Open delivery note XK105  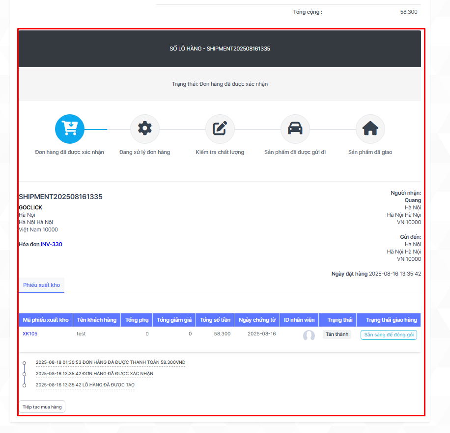tap(30, 334)
